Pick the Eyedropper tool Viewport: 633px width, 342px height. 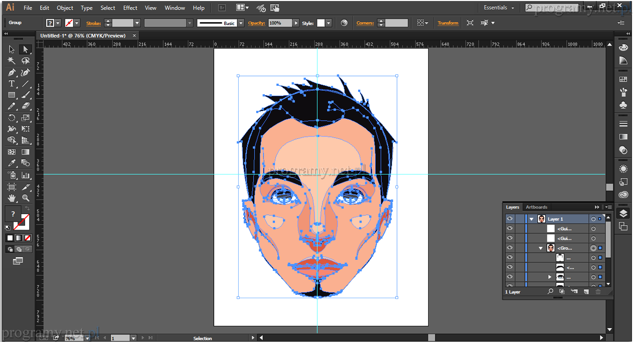tap(12, 163)
